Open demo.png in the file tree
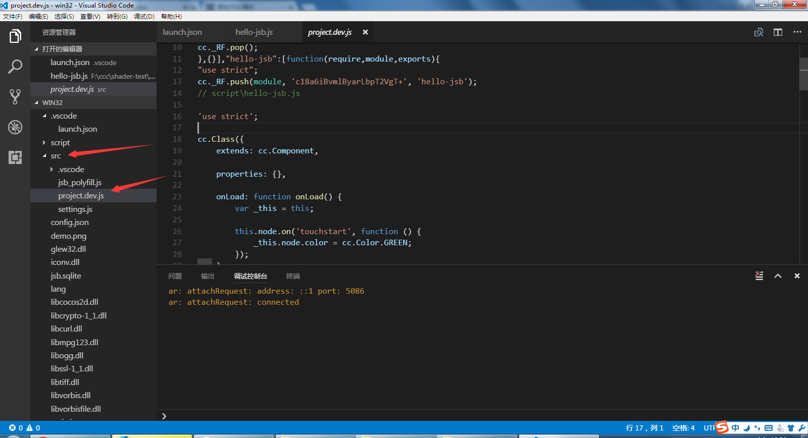 click(93, 236)
